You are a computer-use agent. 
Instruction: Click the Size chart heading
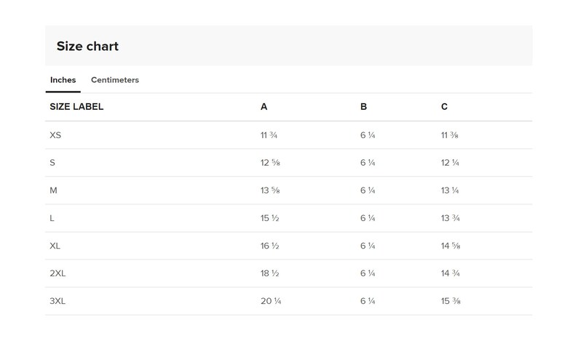(x=87, y=46)
